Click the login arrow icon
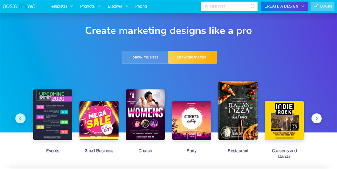 click(x=316, y=6)
